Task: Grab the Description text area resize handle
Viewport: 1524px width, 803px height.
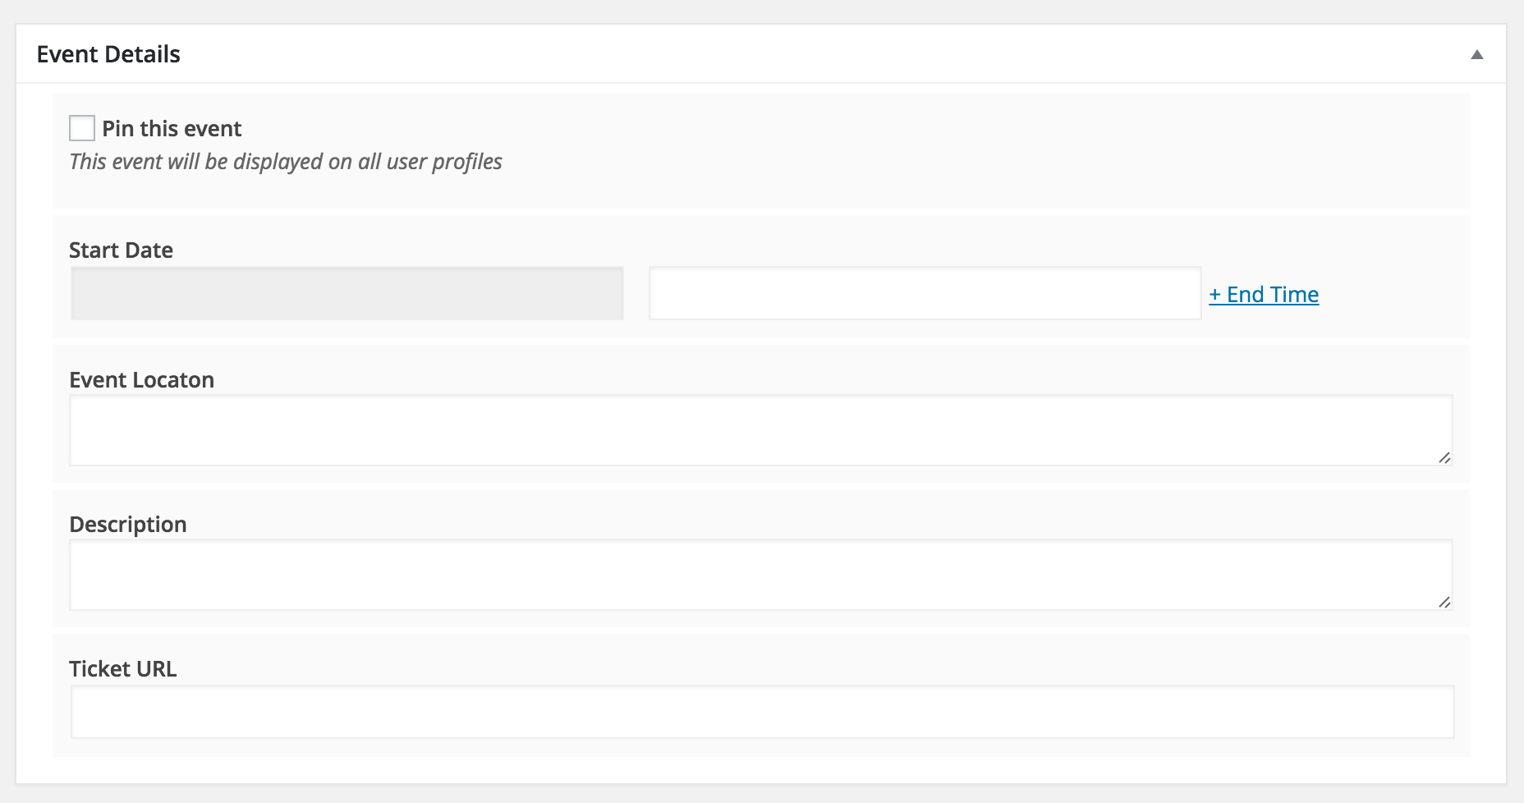Action: click(1444, 602)
